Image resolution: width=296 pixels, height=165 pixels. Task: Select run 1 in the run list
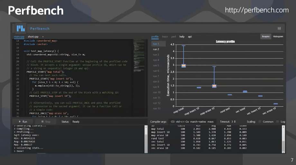click(156, 44)
